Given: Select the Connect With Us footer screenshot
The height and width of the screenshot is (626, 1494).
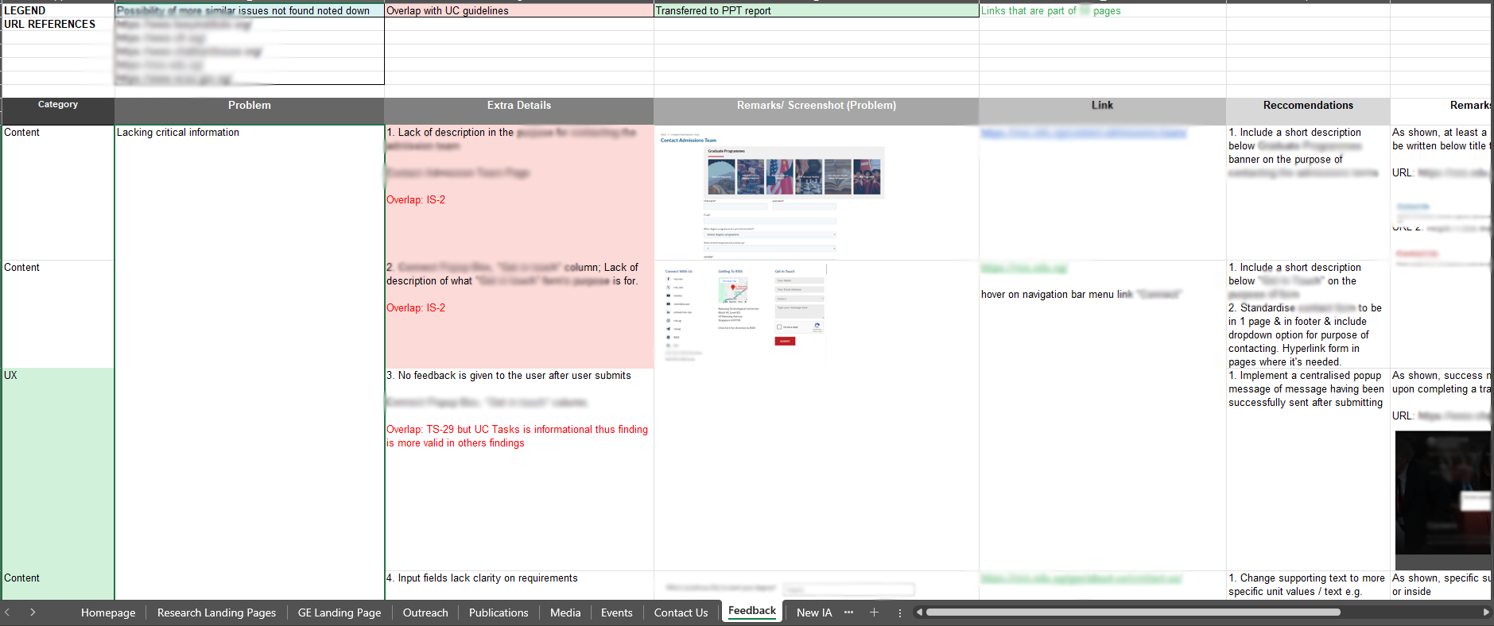Looking at the screenshot, I should click(x=745, y=313).
